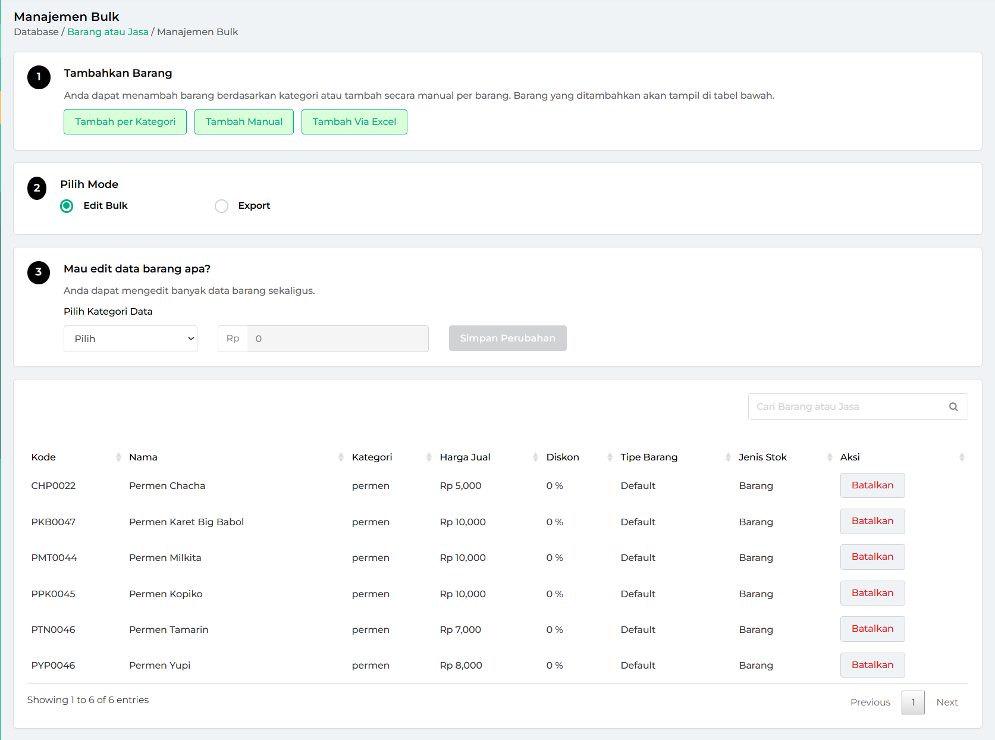Sort table by Kategori column arrows

(x=429, y=457)
